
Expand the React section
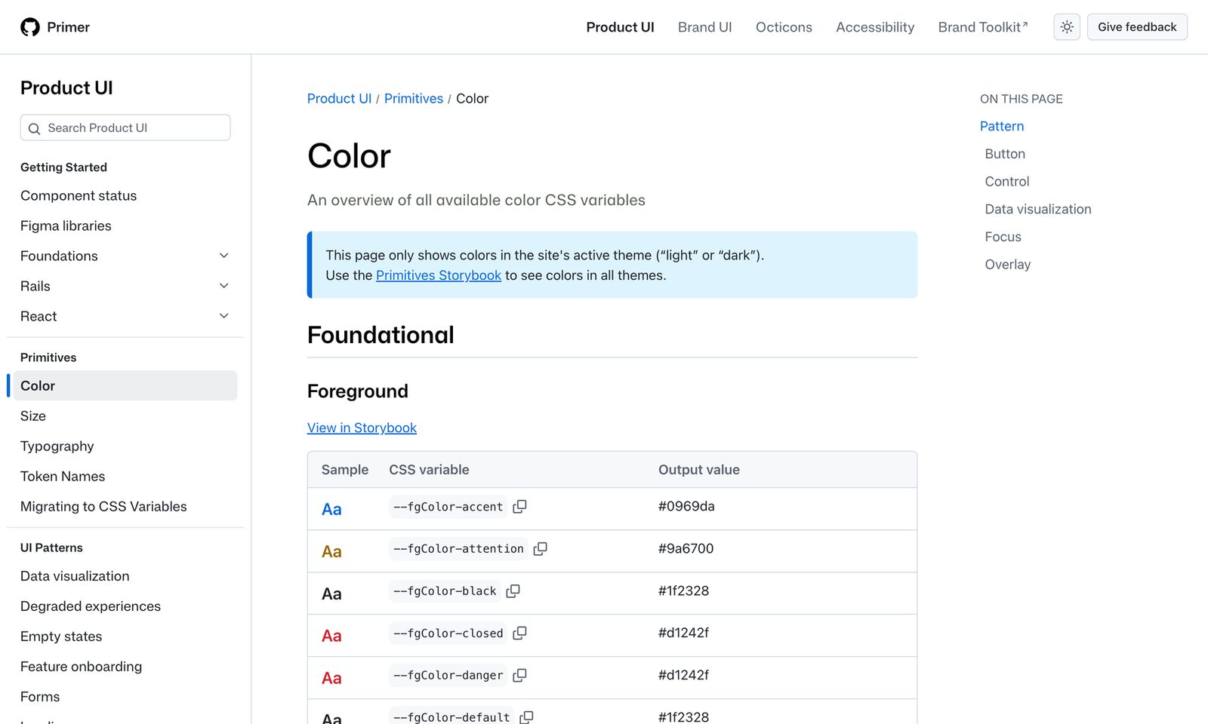(x=223, y=316)
